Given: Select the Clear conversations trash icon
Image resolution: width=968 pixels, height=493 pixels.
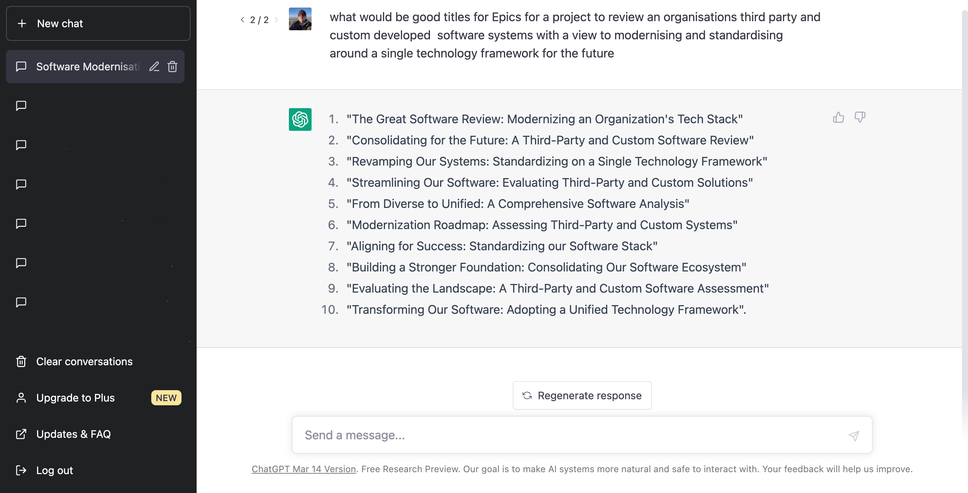Looking at the screenshot, I should point(21,361).
